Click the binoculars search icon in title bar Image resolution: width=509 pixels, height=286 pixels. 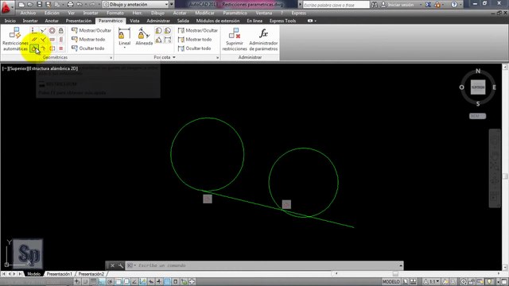(x=375, y=5)
